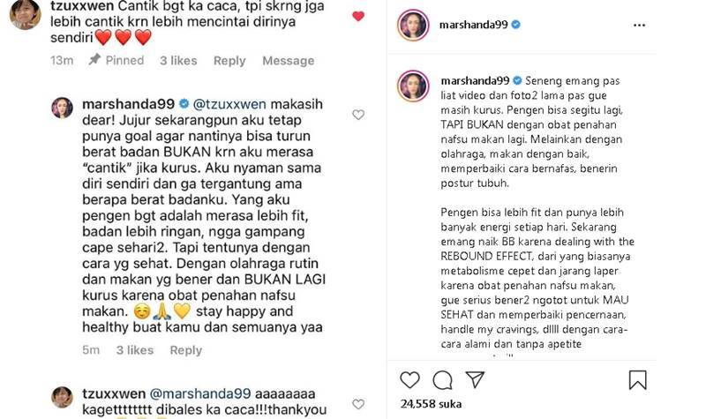Save the post with the bookmark icon
This screenshot has height=419, width=706.
coord(637,380)
